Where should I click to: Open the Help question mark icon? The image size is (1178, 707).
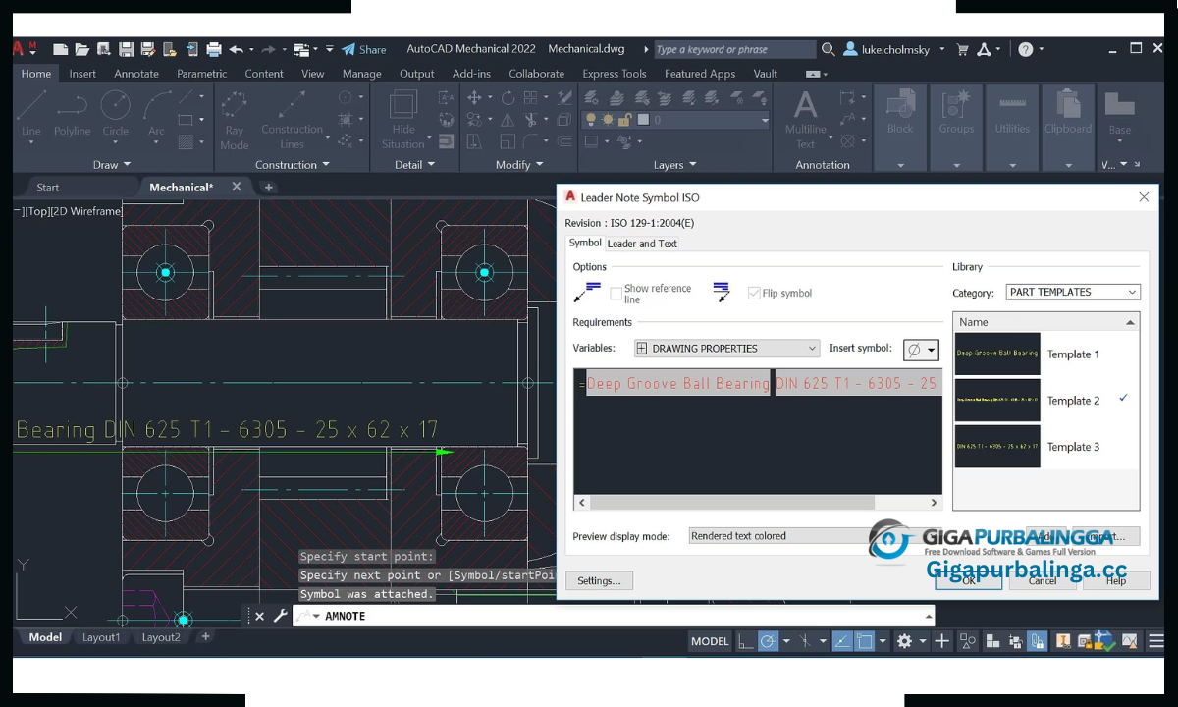coord(1026,49)
